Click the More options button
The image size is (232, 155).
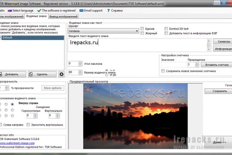pos(53,88)
